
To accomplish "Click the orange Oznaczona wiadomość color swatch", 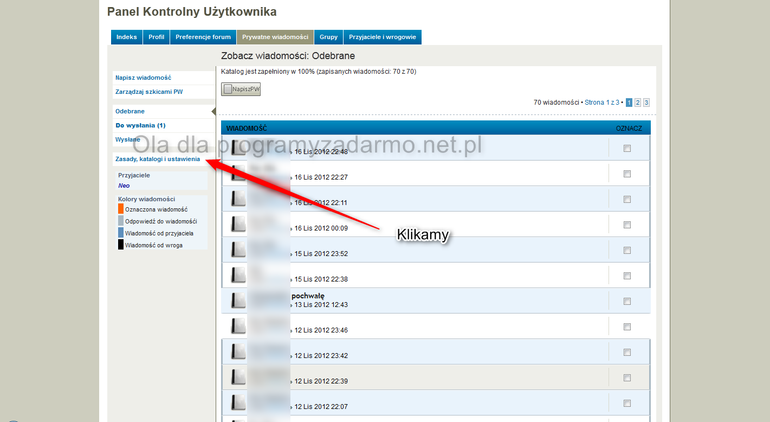I will click(x=121, y=209).
